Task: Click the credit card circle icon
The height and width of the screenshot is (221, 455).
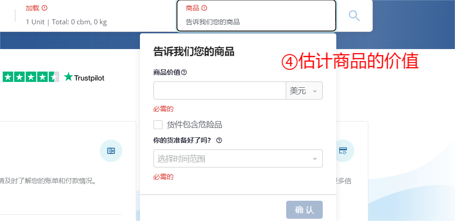Action: (343, 151)
